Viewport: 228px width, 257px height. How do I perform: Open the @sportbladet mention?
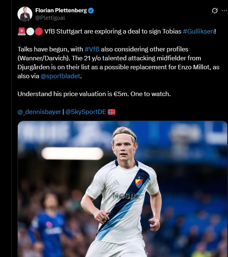(60, 76)
